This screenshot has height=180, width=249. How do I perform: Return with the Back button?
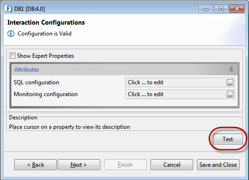[x=36, y=164]
